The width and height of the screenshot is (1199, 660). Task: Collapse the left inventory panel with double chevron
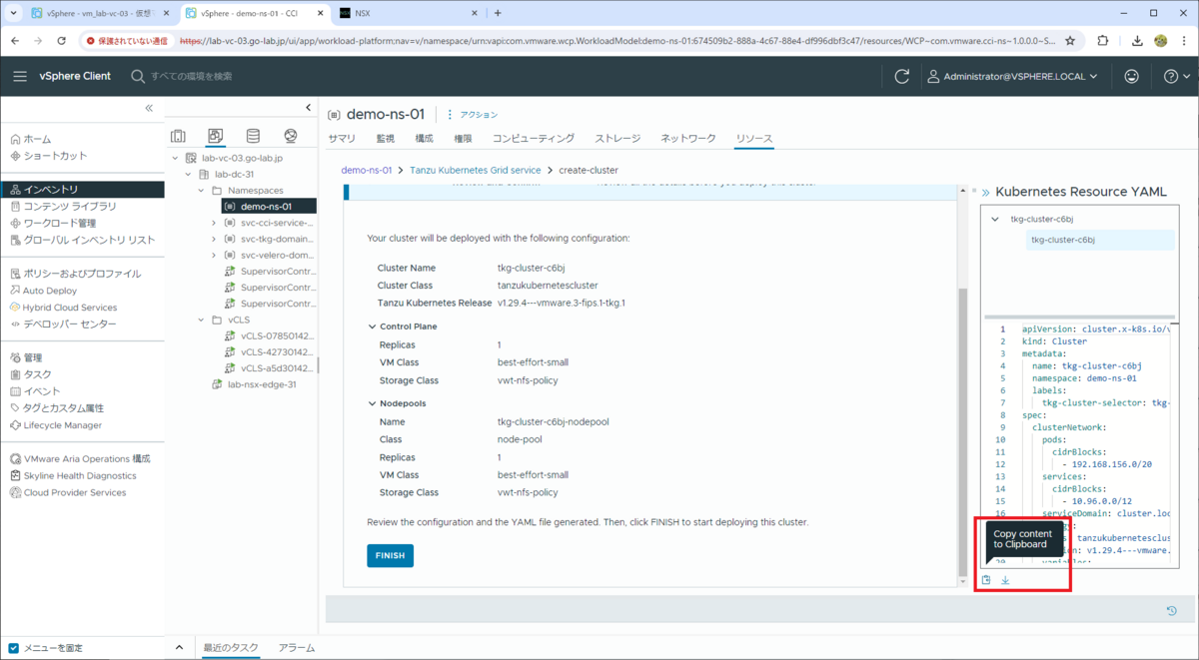[x=148, y=107]
